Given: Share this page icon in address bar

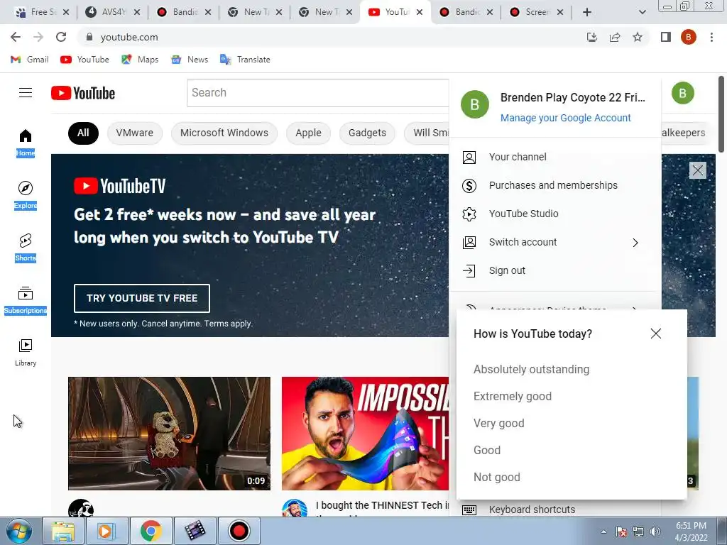Looking at the screenshot, I should pos(615,37).
